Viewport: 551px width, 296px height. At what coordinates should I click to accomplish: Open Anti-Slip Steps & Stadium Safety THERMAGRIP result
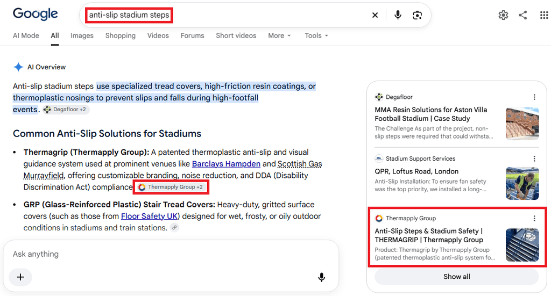tap(429, 235)
